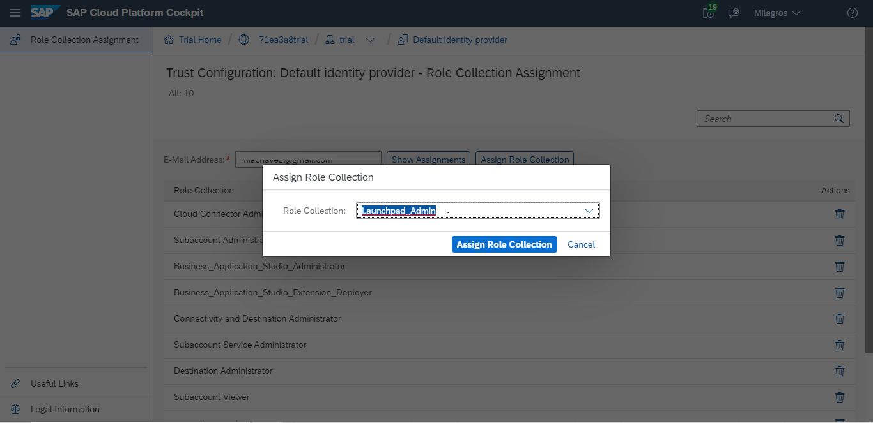Expand the Role Collection dropdown arrow
Image resolution: width=873 pixels, height=423 pixels.
click(589, 211)
